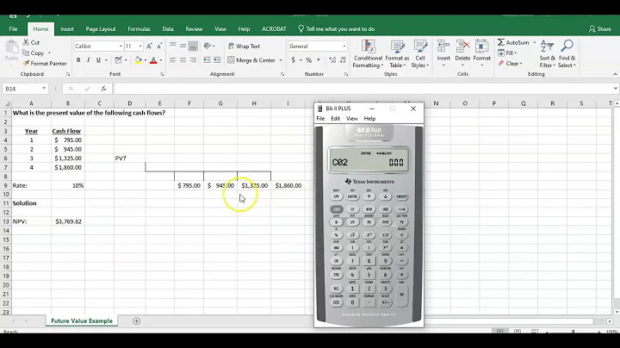Click Find & Select button
The height and width of the screenshot is (348, 620).
(567, 54)
